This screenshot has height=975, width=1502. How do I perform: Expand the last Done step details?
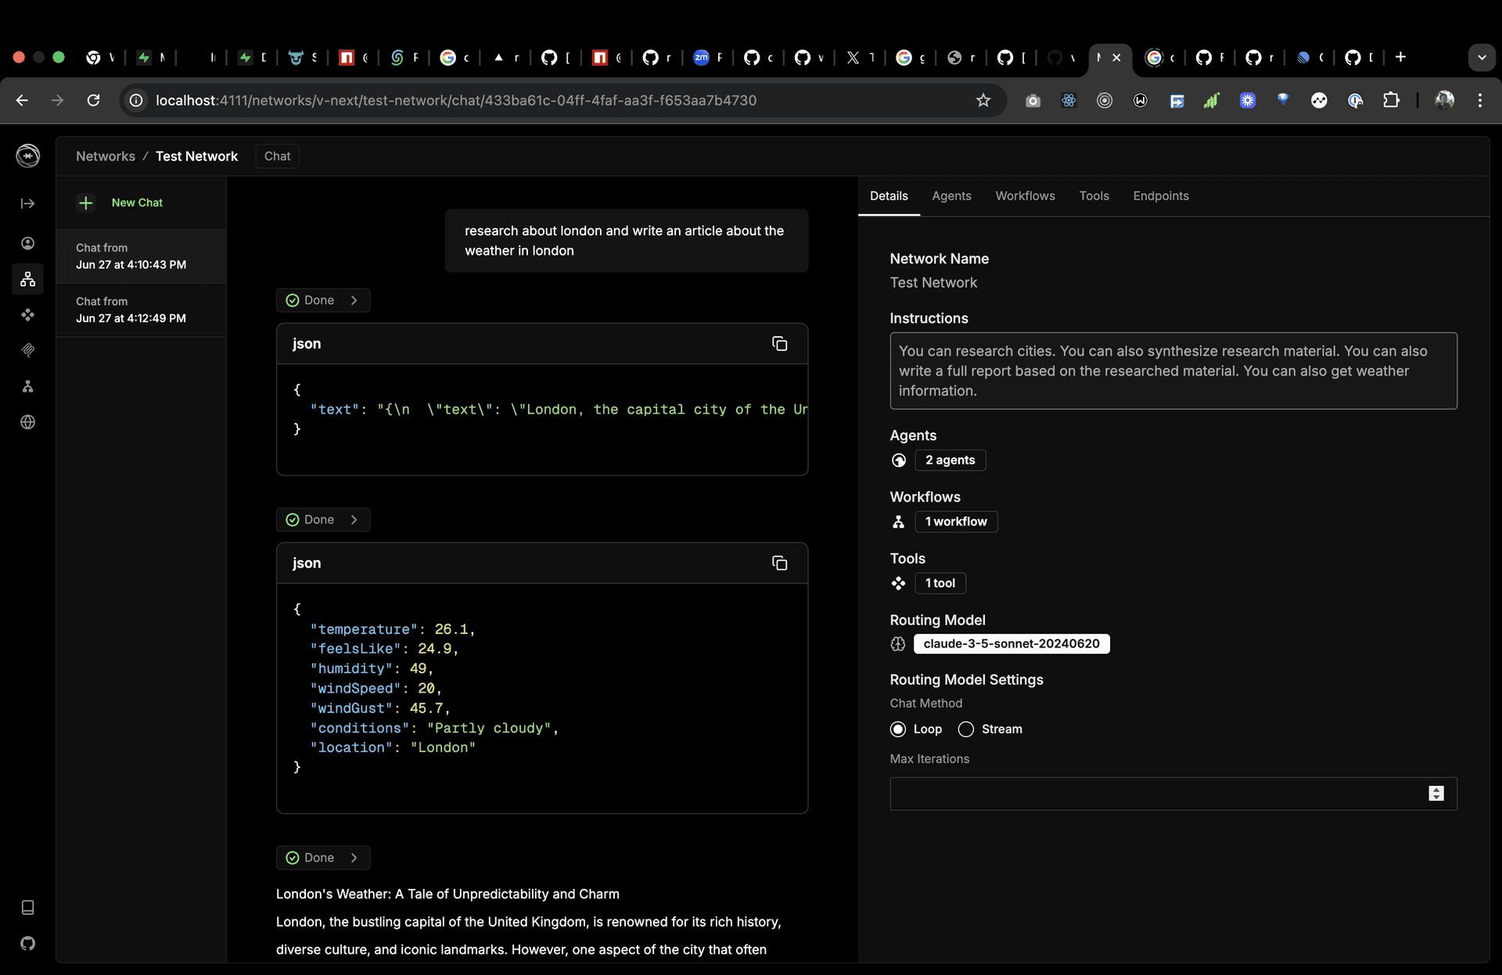pyautogui.click(x=323, y=858)
